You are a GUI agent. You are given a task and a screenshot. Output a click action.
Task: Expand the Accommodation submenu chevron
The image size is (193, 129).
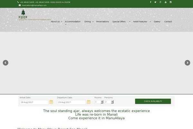[66, 25]
